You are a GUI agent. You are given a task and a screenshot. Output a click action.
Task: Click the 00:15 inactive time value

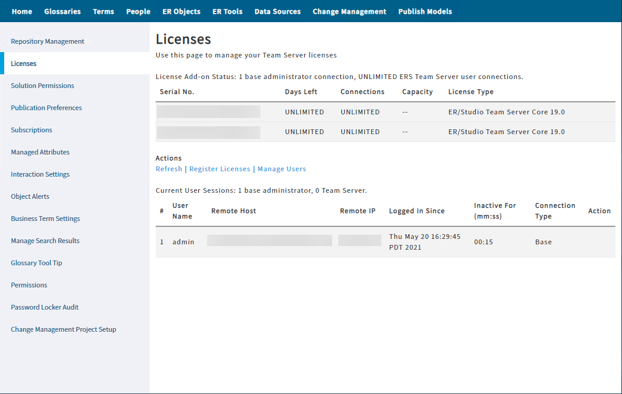click(483, 242)
